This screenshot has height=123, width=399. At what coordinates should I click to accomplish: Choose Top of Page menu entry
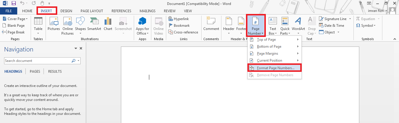[x=275, y=40]
